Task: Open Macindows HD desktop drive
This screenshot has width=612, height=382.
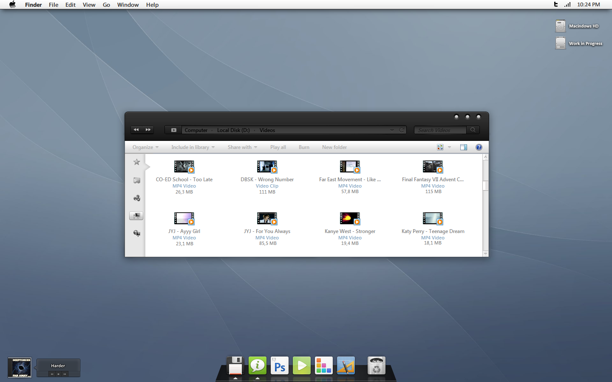Action: pyautogui.click(x=577, y=26)
